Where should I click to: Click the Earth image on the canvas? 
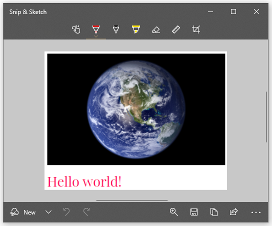click(136, 109)
